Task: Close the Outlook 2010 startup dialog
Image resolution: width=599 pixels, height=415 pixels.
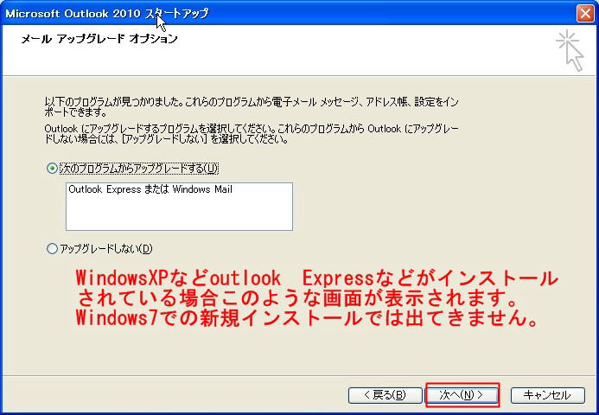Action: (585, 13)
